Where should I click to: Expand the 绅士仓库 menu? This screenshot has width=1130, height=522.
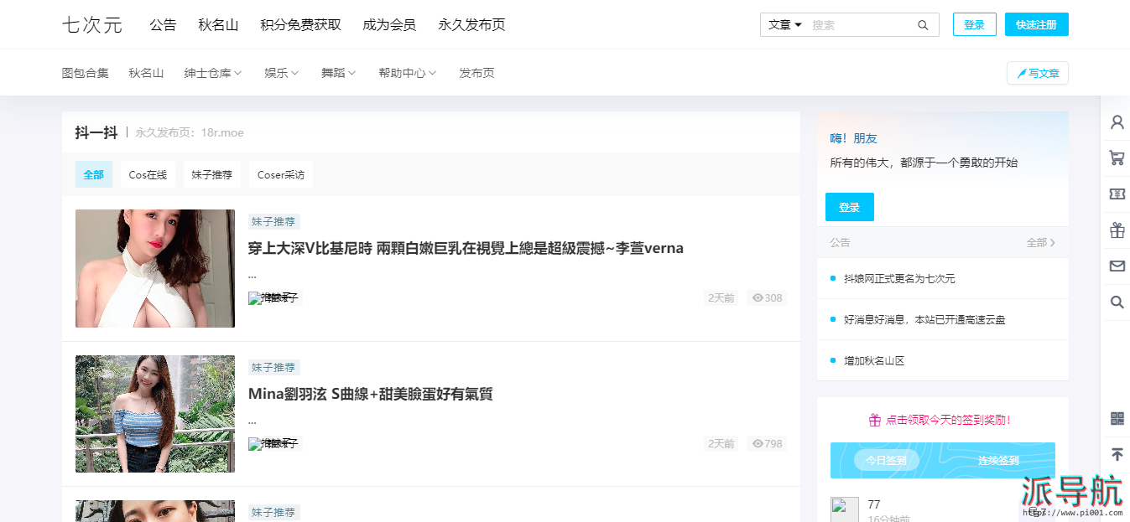coord(213,73)
